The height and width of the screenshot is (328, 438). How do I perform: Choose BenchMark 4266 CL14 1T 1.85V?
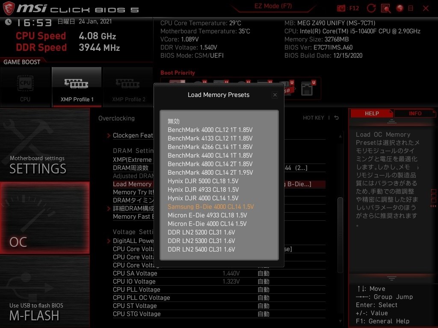pos(210,147)
